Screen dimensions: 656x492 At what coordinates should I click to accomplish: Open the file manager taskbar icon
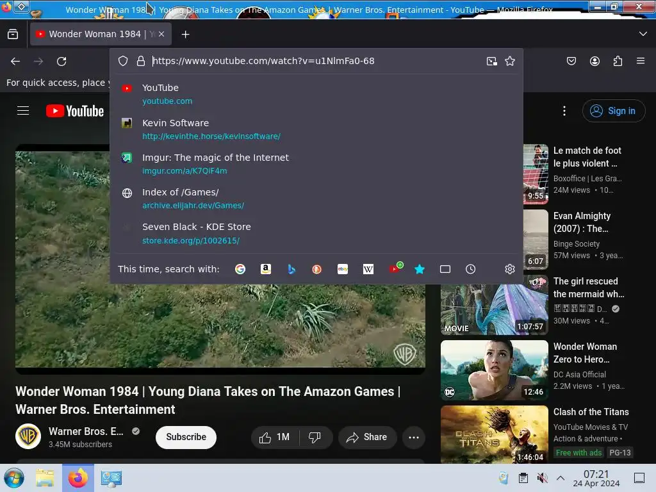click(x=45, y=478)
